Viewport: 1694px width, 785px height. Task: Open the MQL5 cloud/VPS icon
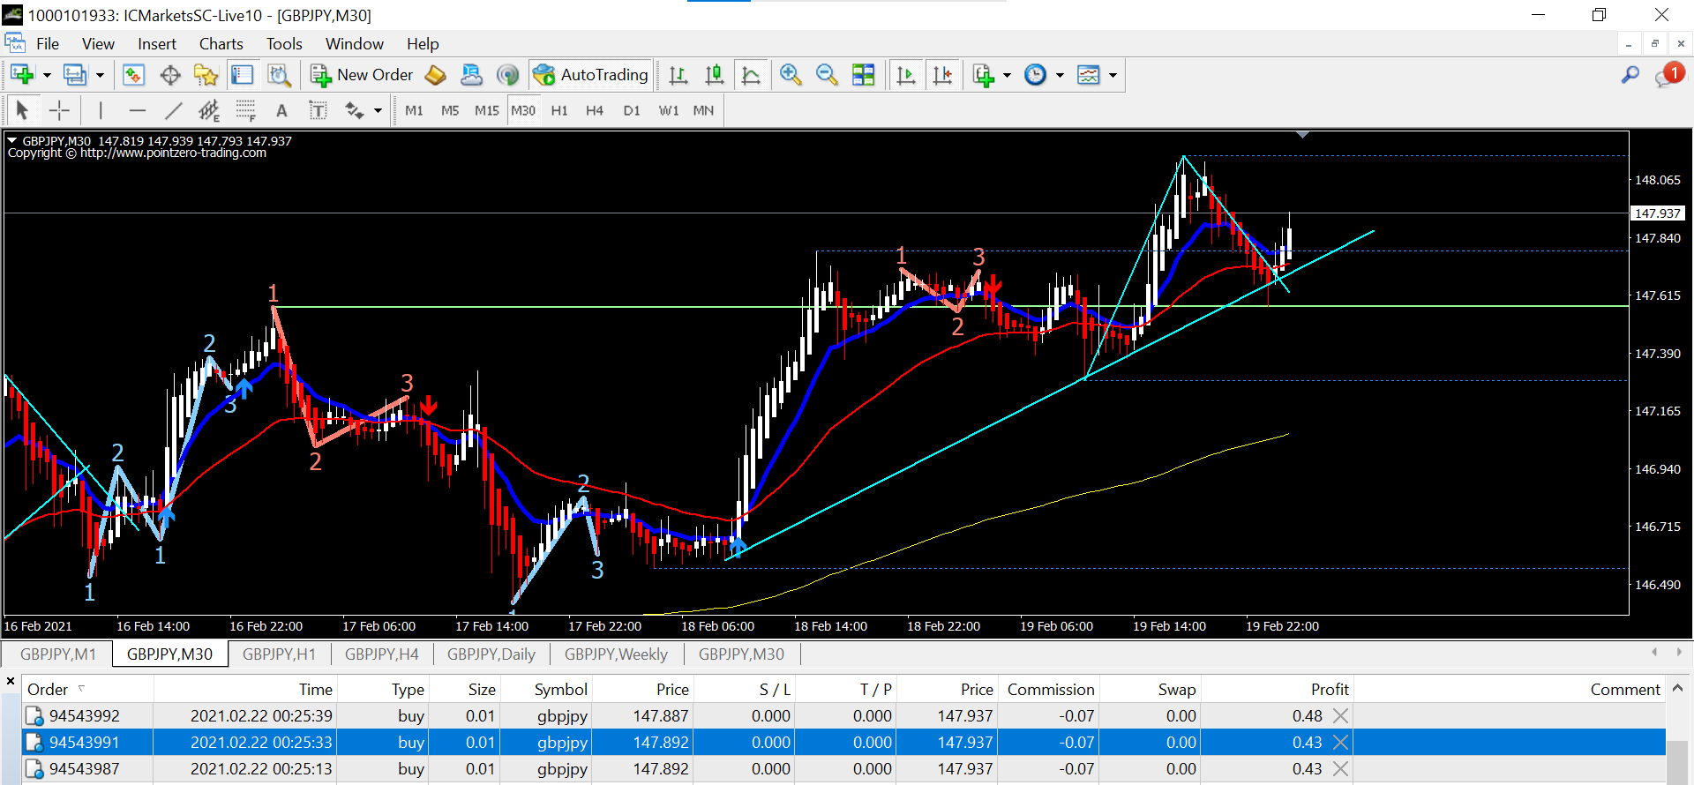(x=472, y=75)
